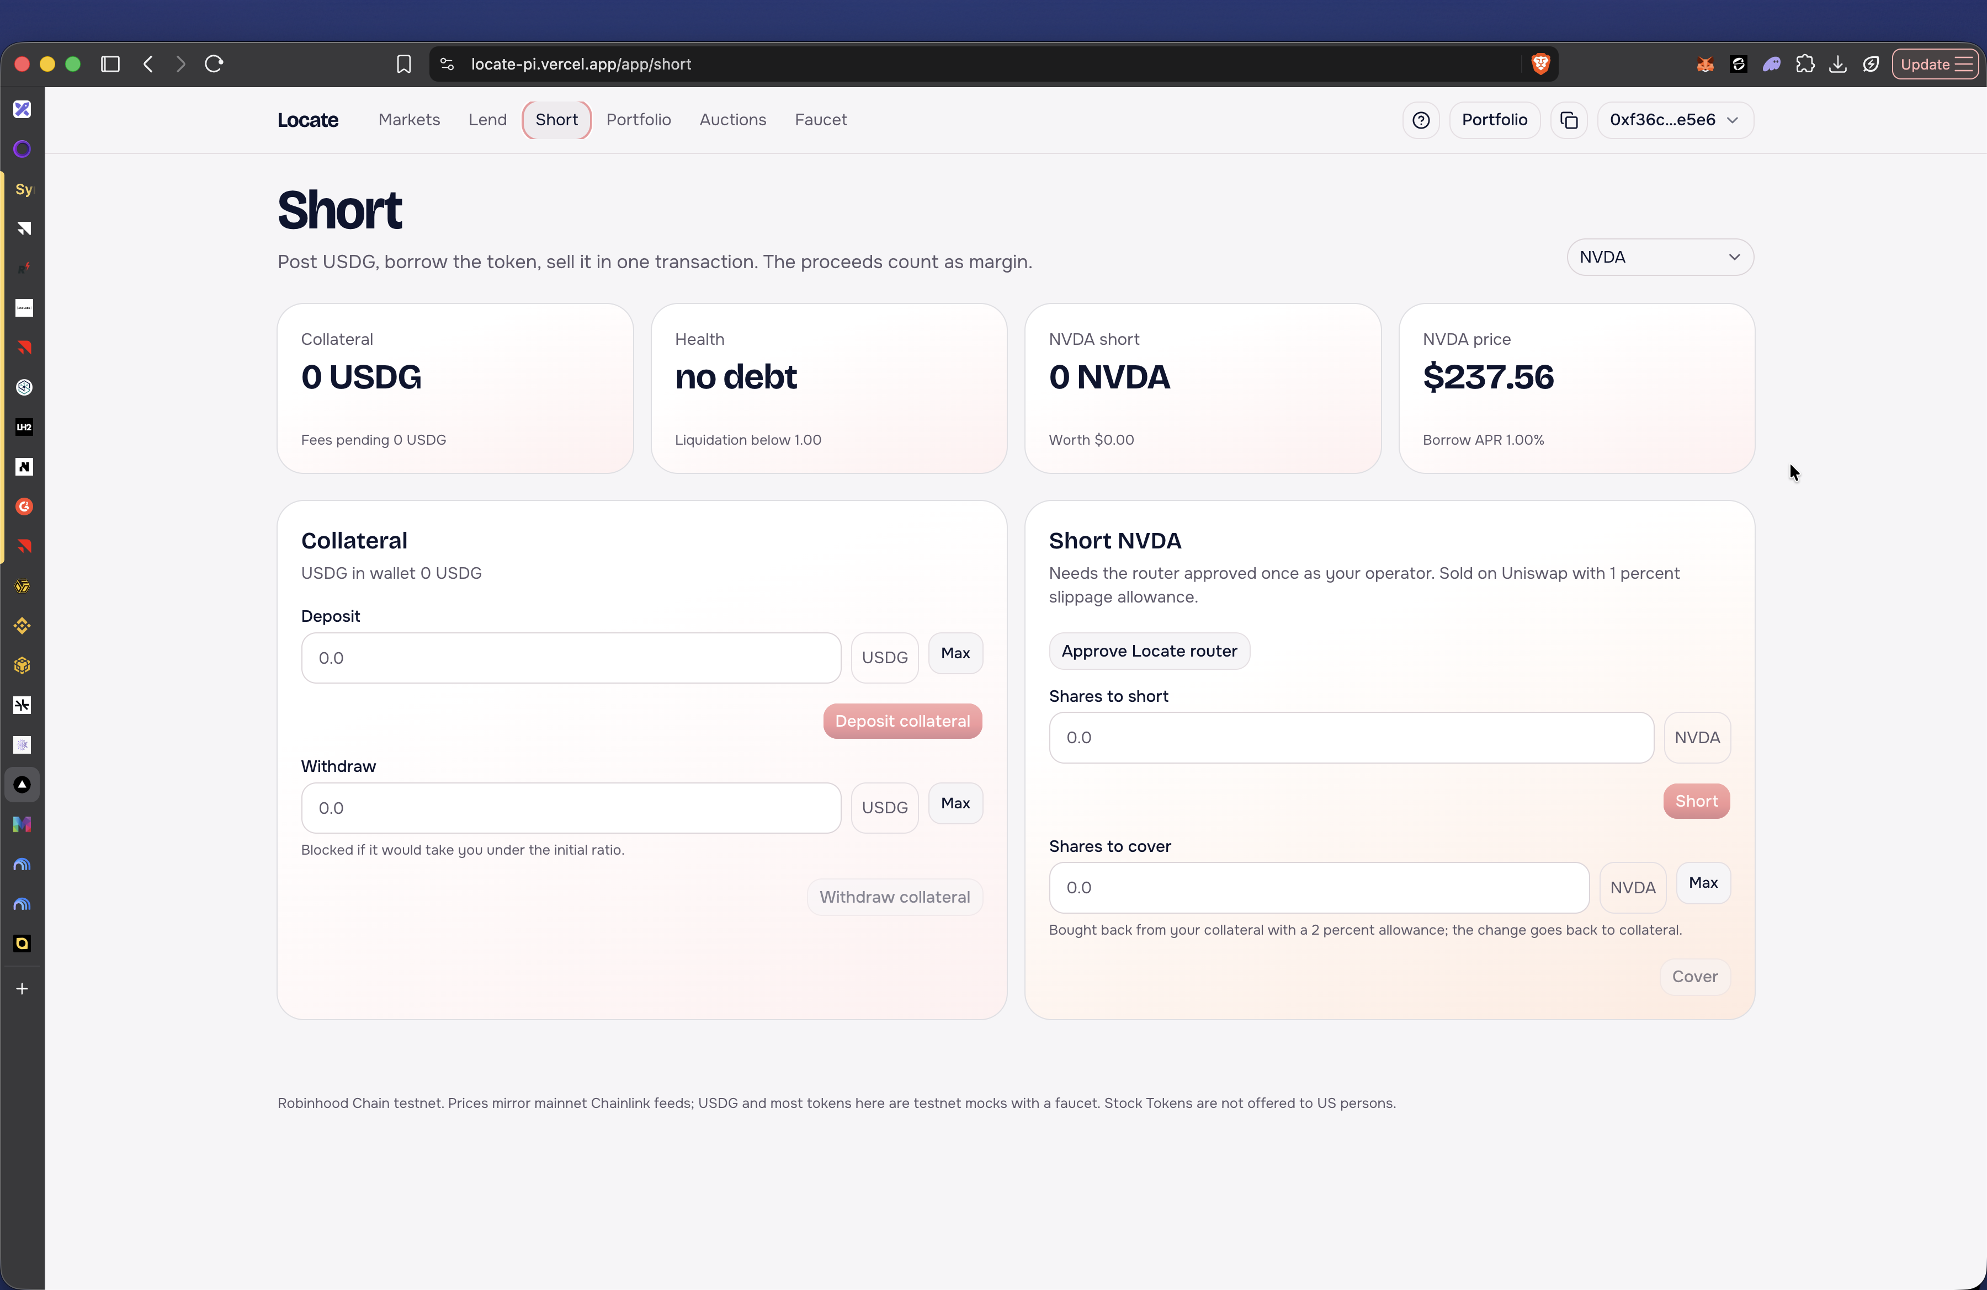Open the Extensions puzzle-piece menu
The height and width of the screenshot is (1290, 1987).
pyautogui.click(x=1805, y=64)
